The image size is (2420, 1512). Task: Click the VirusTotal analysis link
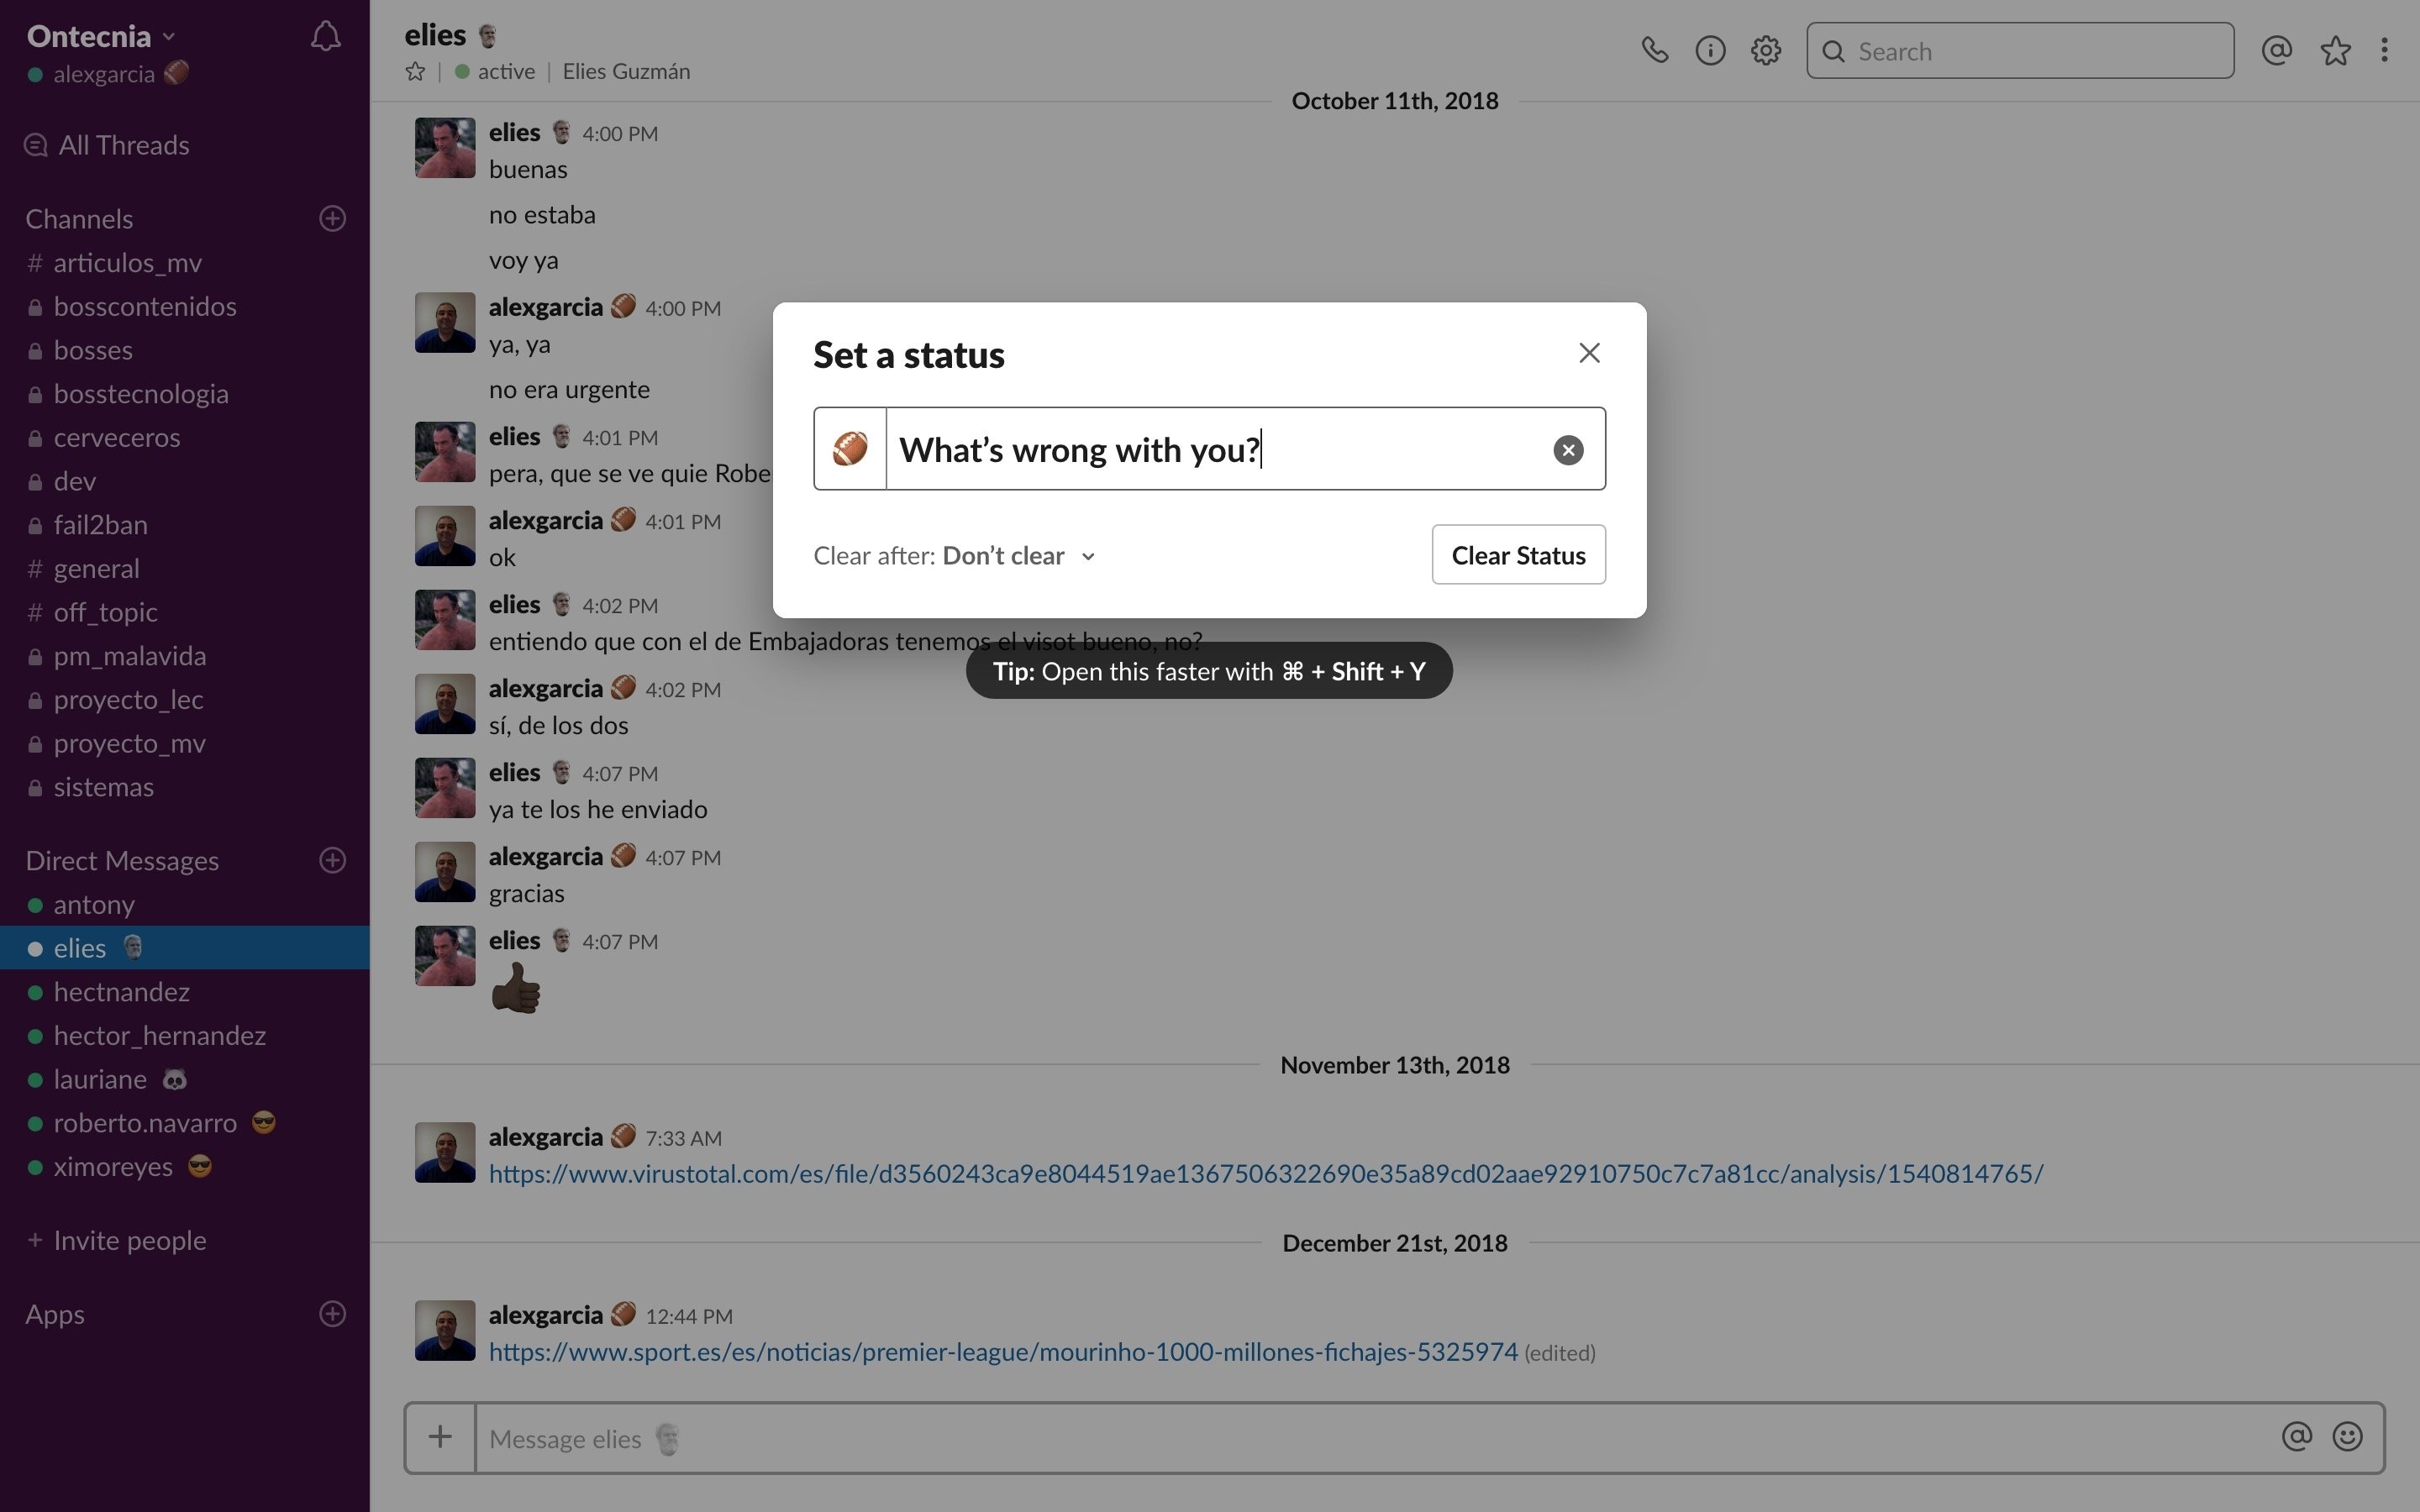[x=1265, y=1173]
